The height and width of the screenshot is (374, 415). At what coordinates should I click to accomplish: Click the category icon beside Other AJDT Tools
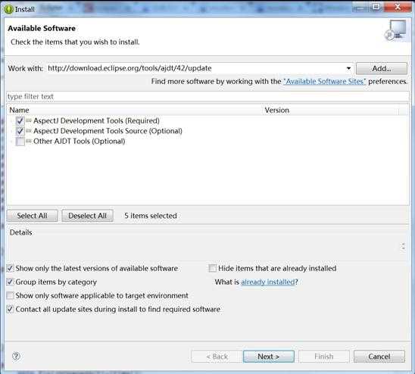click(x=29, y=141)
